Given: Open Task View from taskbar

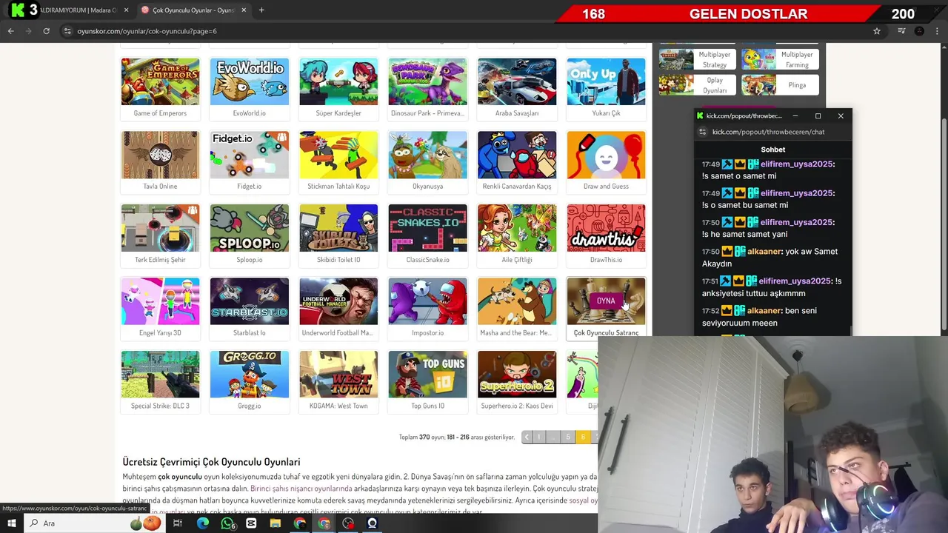Looking at the screenshot, I should (178, 523).
